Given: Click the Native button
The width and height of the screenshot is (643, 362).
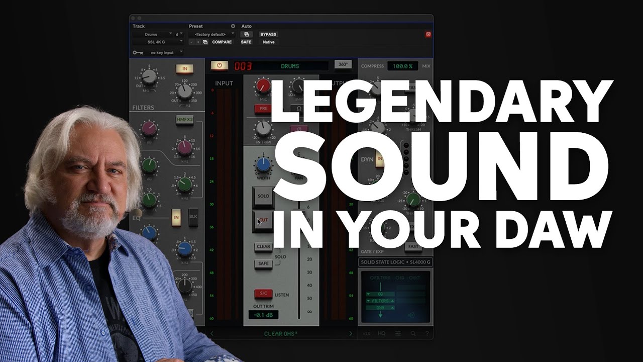Looking at the screenshot, I should tap(269, 42).
